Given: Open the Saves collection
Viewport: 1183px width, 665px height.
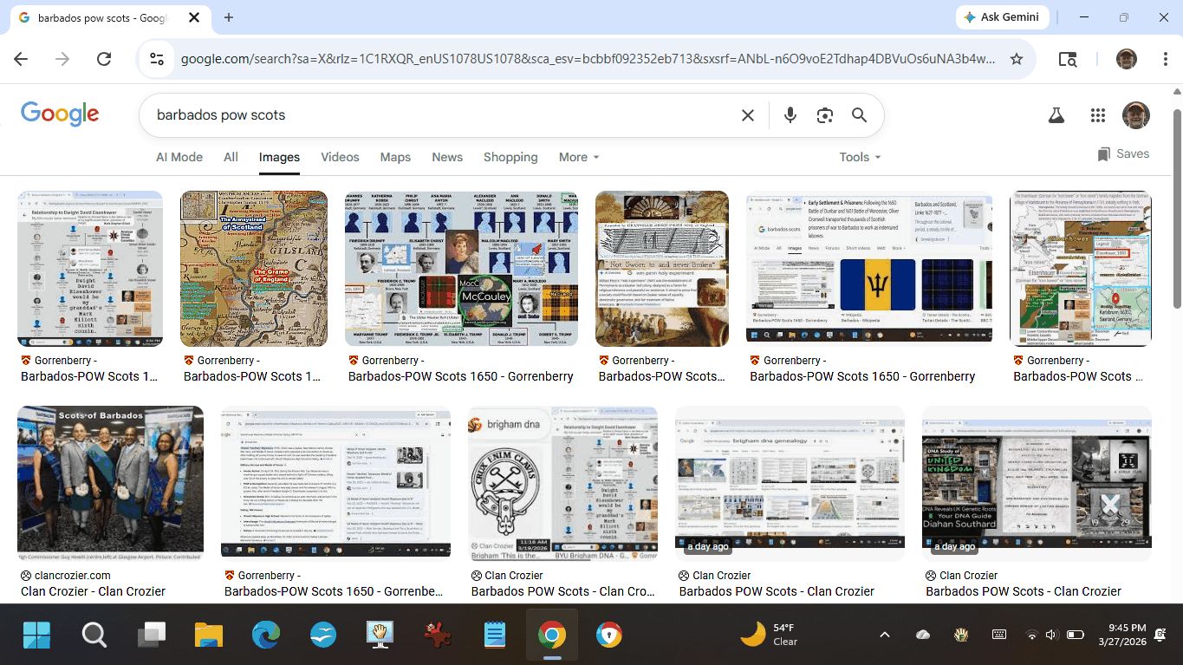Looking at the screenshot, I should click(1123, 154).
